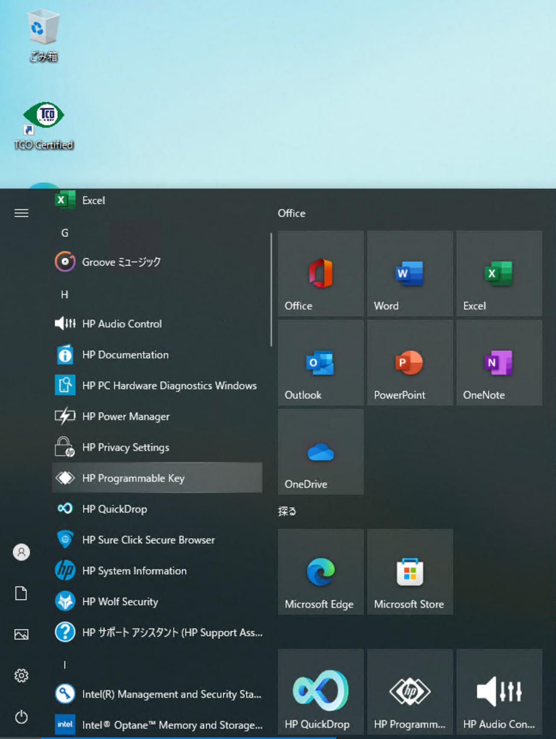556x739 pixels.
Task: Open the HP QuickDrop tile
Action: pyautogui.click(x=321, y=692)
